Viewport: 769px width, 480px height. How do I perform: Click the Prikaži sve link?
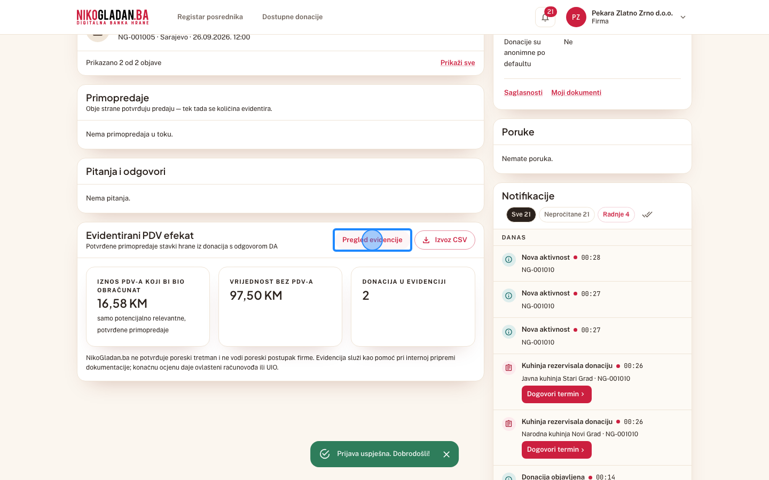click(458, 63)
